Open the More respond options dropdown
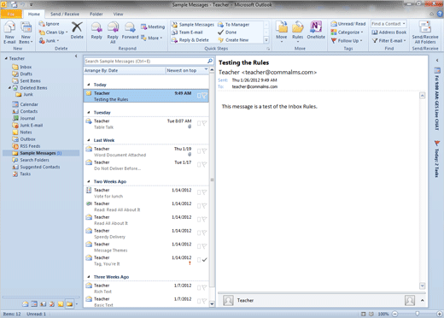 click(x=152, y=38)
